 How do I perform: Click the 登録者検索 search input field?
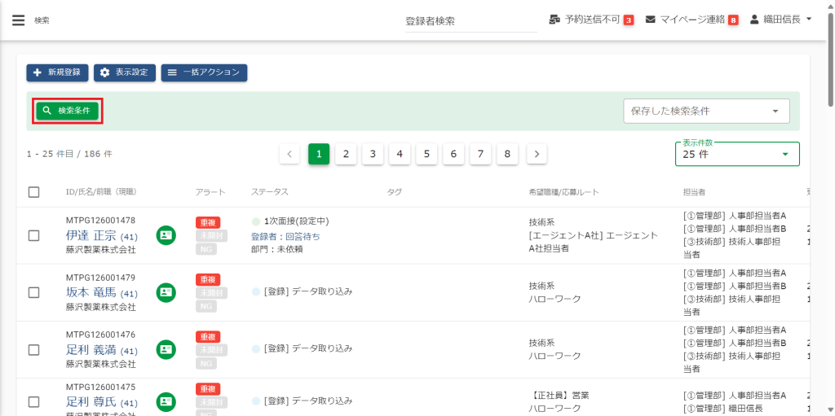point(471,21)
